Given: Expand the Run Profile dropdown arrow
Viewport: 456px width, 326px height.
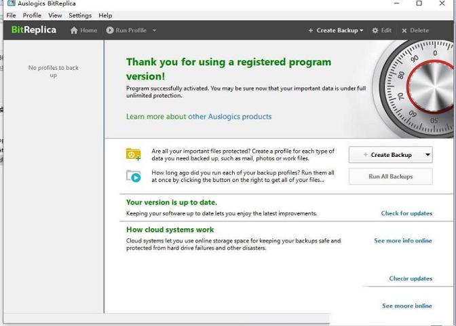Looking at the screenshot, I should tap(155, 31).
